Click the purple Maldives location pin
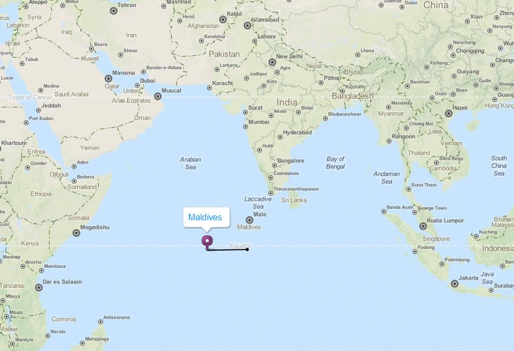The height and width of the screenshot is (351, 514). pos(207,242)
